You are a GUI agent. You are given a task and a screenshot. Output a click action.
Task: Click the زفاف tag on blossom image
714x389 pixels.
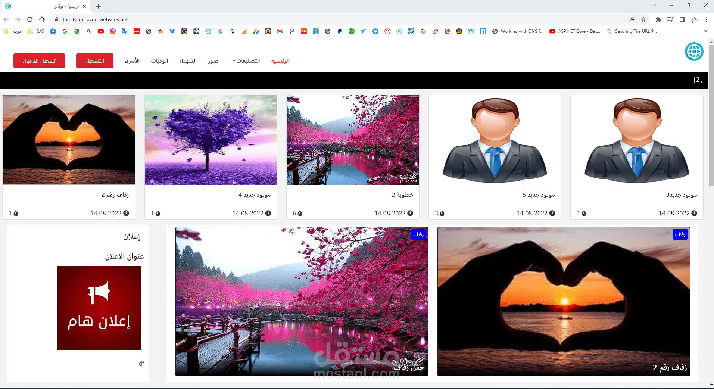(x=418, y=234)
